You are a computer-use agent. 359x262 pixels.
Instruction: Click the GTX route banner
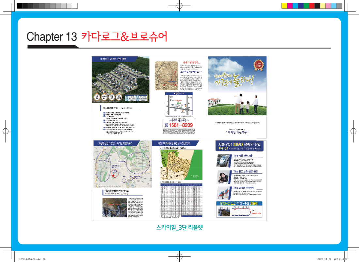239,204
